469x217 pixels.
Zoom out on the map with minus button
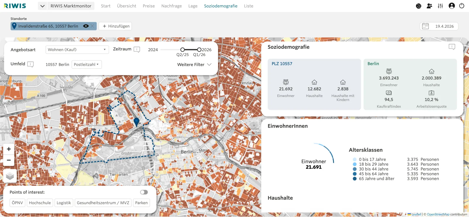click(x=9, y=160)
